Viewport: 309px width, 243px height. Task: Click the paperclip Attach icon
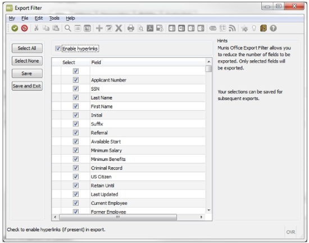(x=213, y=28)
